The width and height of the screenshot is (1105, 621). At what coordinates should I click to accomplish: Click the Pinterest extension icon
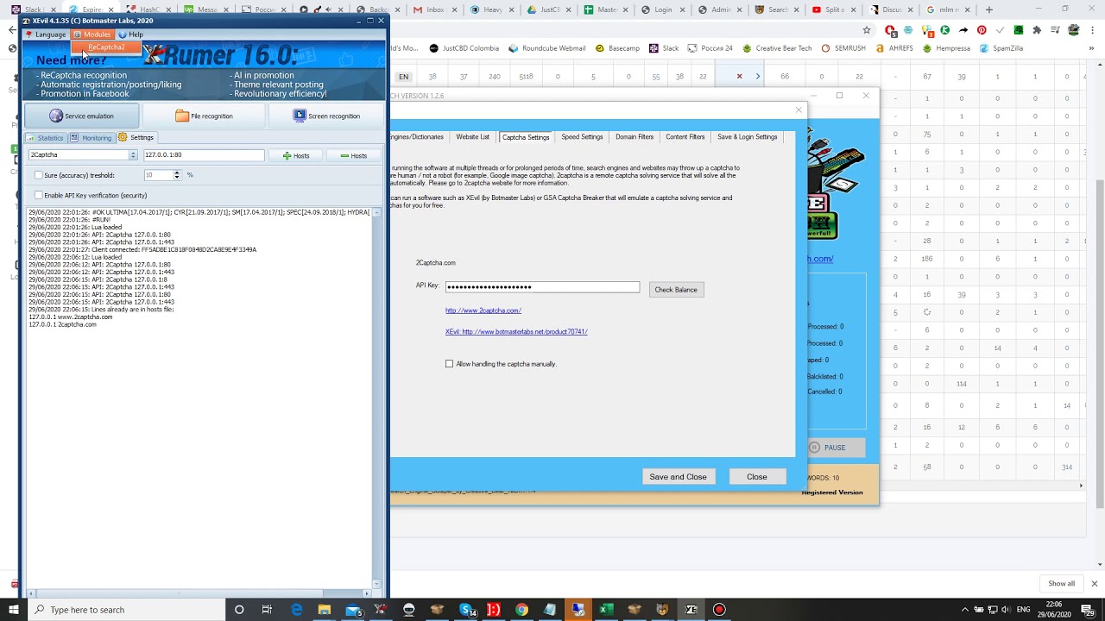pos(982,30)
